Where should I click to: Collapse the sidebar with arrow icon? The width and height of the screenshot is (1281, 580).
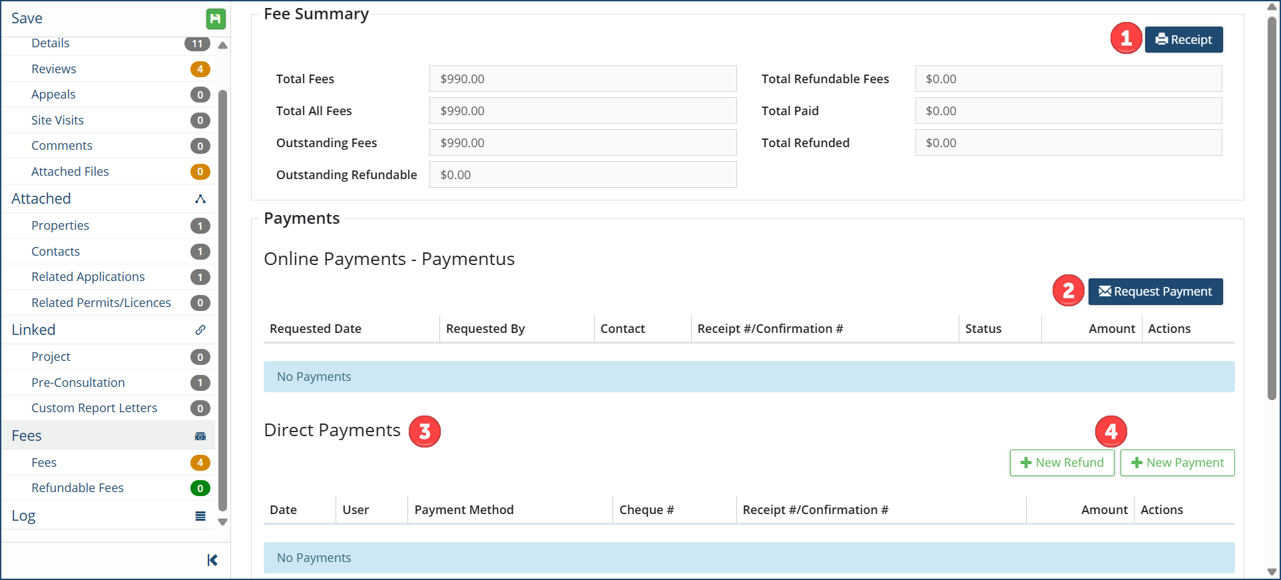[x=212, y=560]
